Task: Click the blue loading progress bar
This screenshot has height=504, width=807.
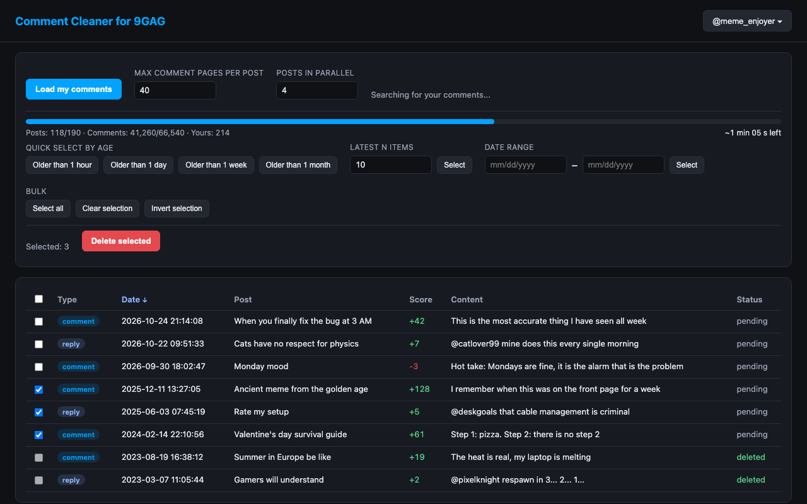Action: (x=260, y=122)
